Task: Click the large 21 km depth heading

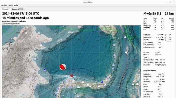Action: (169, 13)
